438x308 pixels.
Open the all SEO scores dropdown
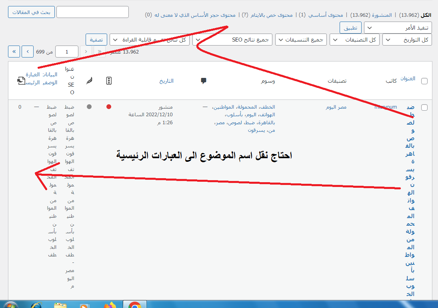click(232, 40)
